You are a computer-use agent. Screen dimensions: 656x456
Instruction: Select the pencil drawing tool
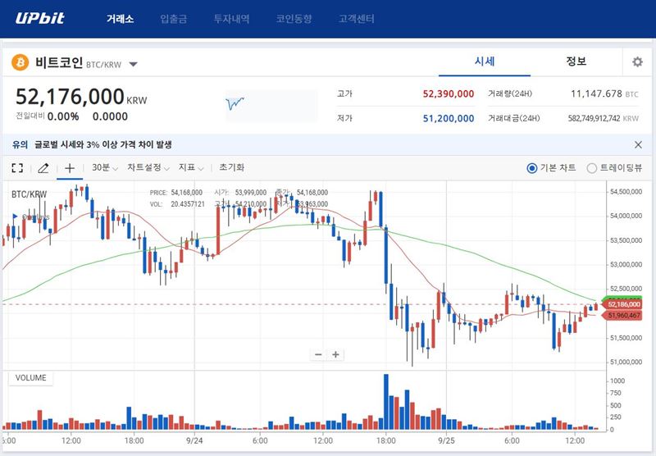point(43,168)
